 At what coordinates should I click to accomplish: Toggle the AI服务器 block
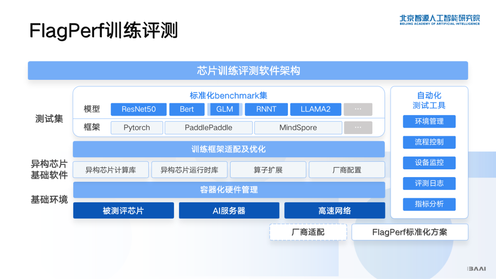(229, 210)
